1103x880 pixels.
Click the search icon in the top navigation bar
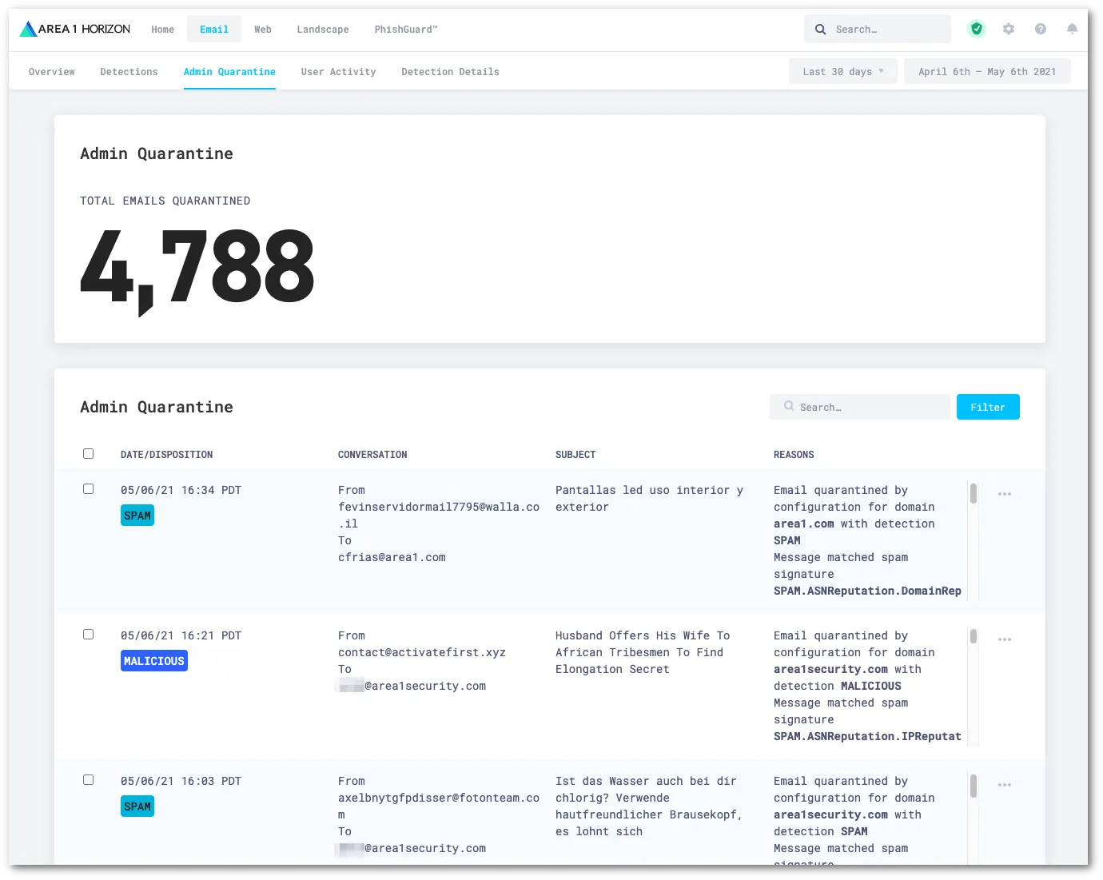pyautogui.click(x=820, y=29)
